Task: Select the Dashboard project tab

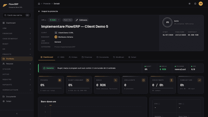Action: 47,57
